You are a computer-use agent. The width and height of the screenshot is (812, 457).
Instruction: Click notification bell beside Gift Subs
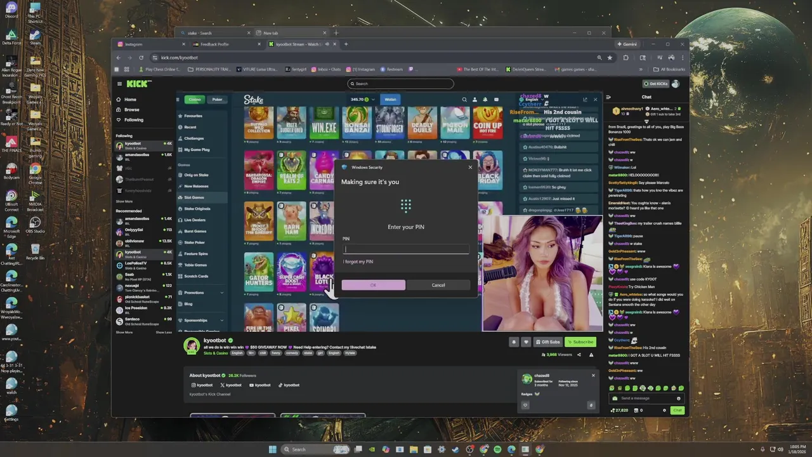click(514, 341)
